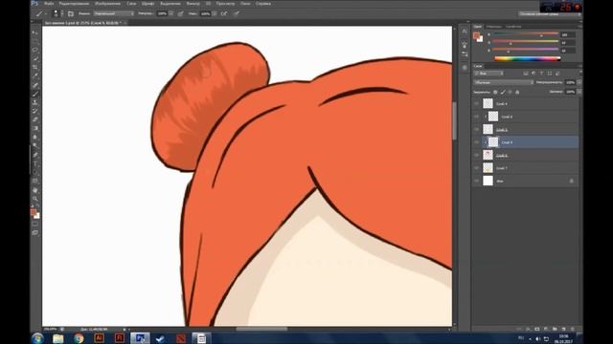Select the Brush tool in the toolbox

click(35, 94)
